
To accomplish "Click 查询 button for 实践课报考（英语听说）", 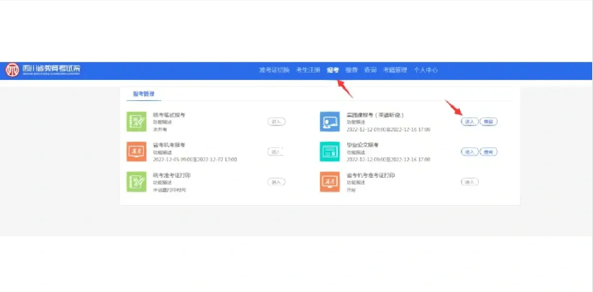I will [x=489, y=121].
